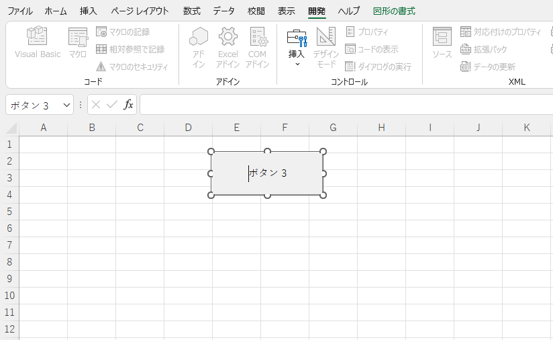Open the 図形の書式 tab
This screenshot has width=553, height=340.
click(395, 11)
